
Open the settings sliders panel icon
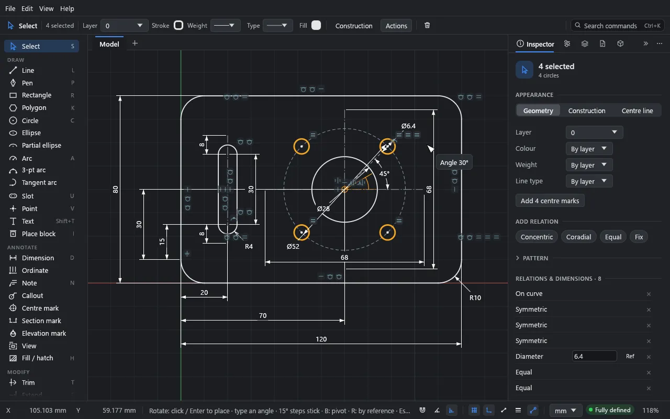567,43
